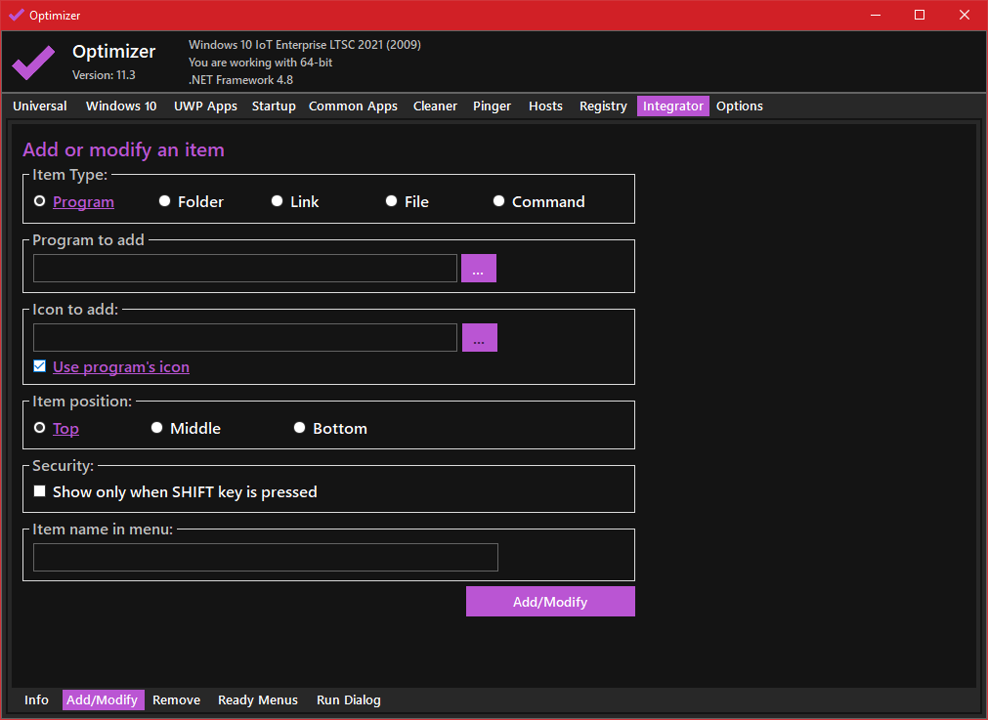Set item position to Bottom

click(x=300, y=428)
